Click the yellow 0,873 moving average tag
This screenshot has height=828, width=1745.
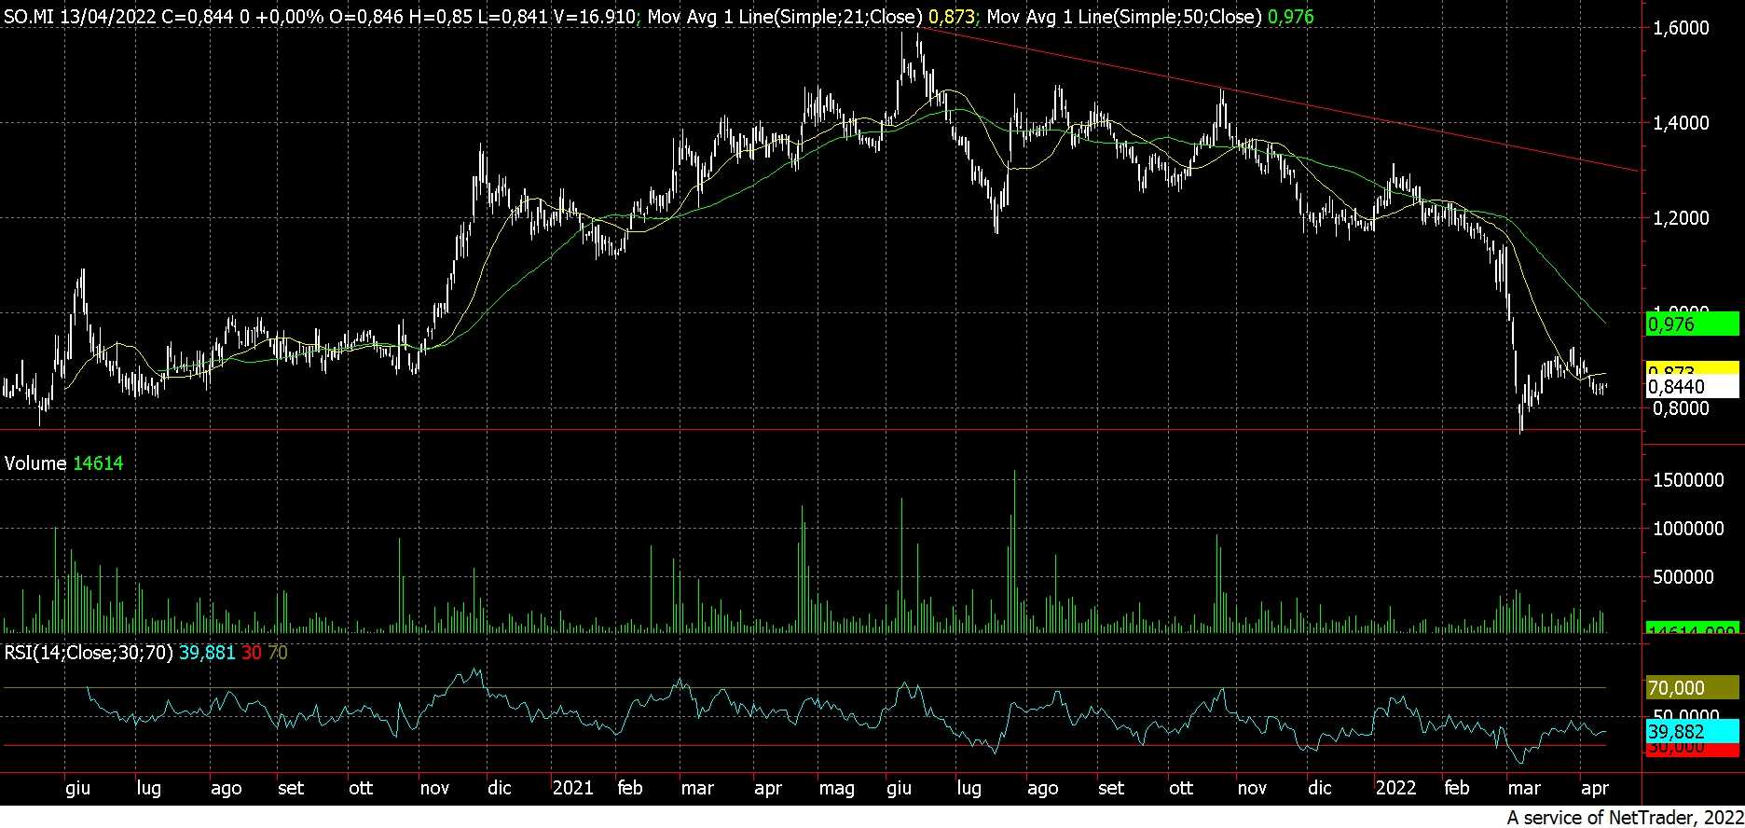point(1692,368)
